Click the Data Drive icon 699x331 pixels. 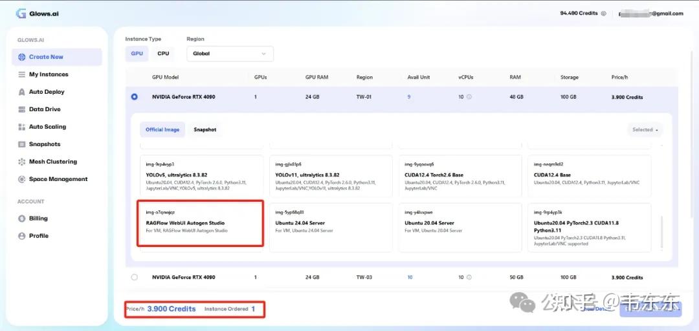pyautogui.click(x=22, y=109)
